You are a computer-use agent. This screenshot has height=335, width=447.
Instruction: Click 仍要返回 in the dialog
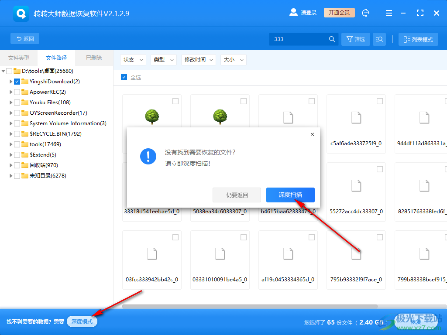pos(237,195)
